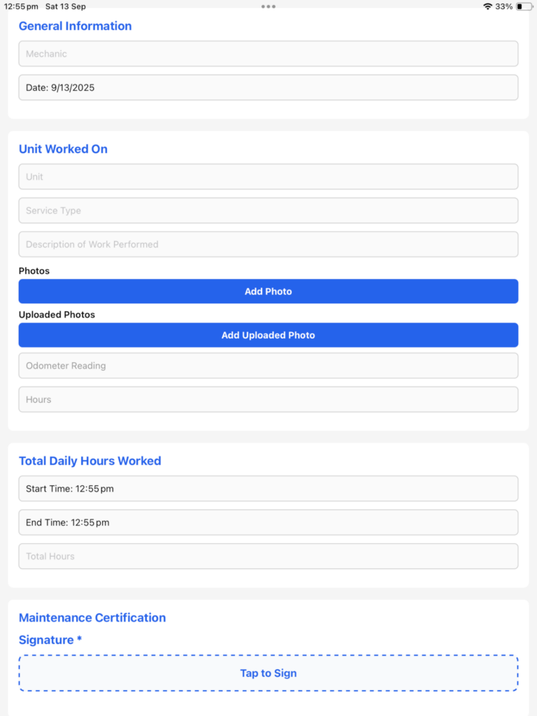This screenshot has width=537, height=716.
Task: Enter Description of Work Performed field
Action: click(268, 245)
